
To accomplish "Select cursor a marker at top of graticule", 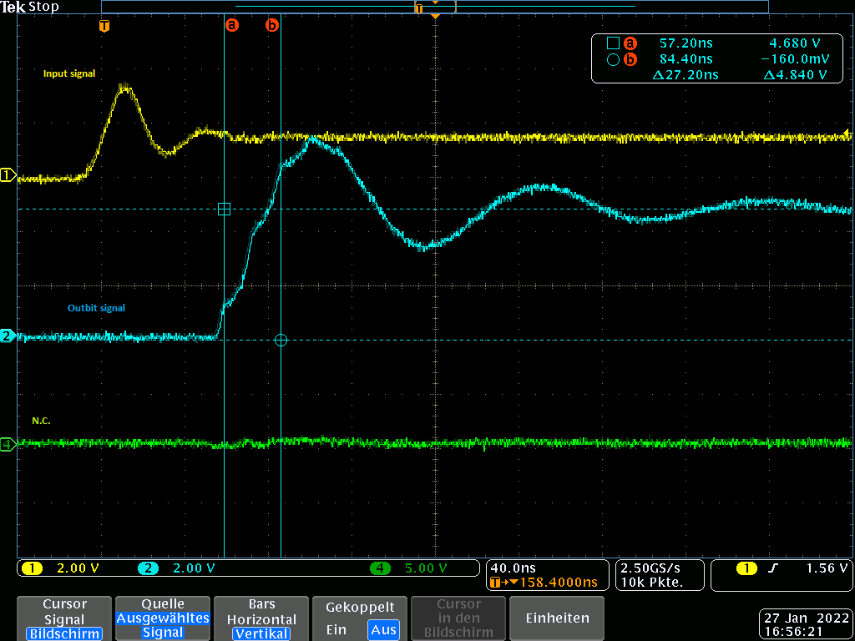I will (231, 25).
